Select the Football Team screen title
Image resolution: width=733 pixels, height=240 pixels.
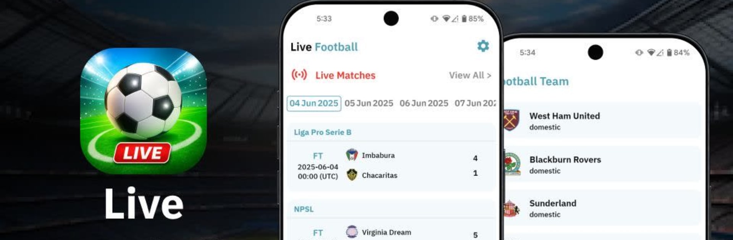[x=536, y=81]
